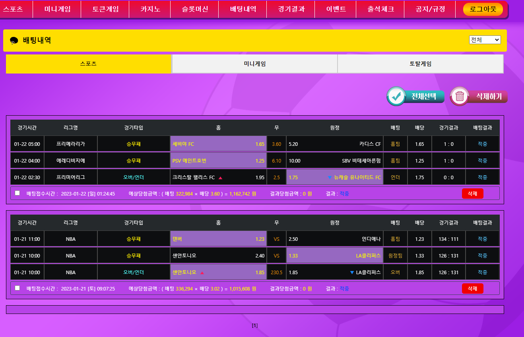Open 출석체크 from navigation bar

pyautogui.click(x=380, y=9)
